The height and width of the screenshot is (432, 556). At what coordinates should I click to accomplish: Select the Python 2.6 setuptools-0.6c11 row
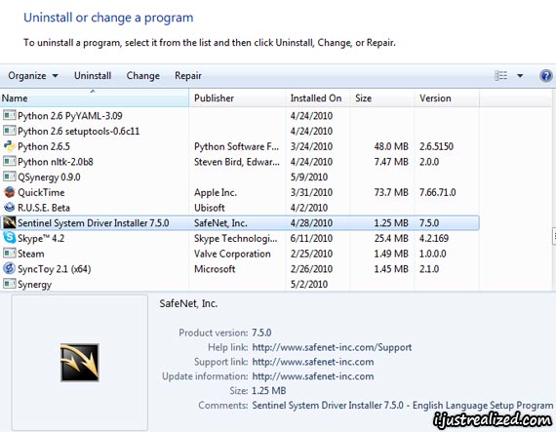[x=239, y=131]
